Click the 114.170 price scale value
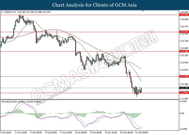 coord(184,26)
